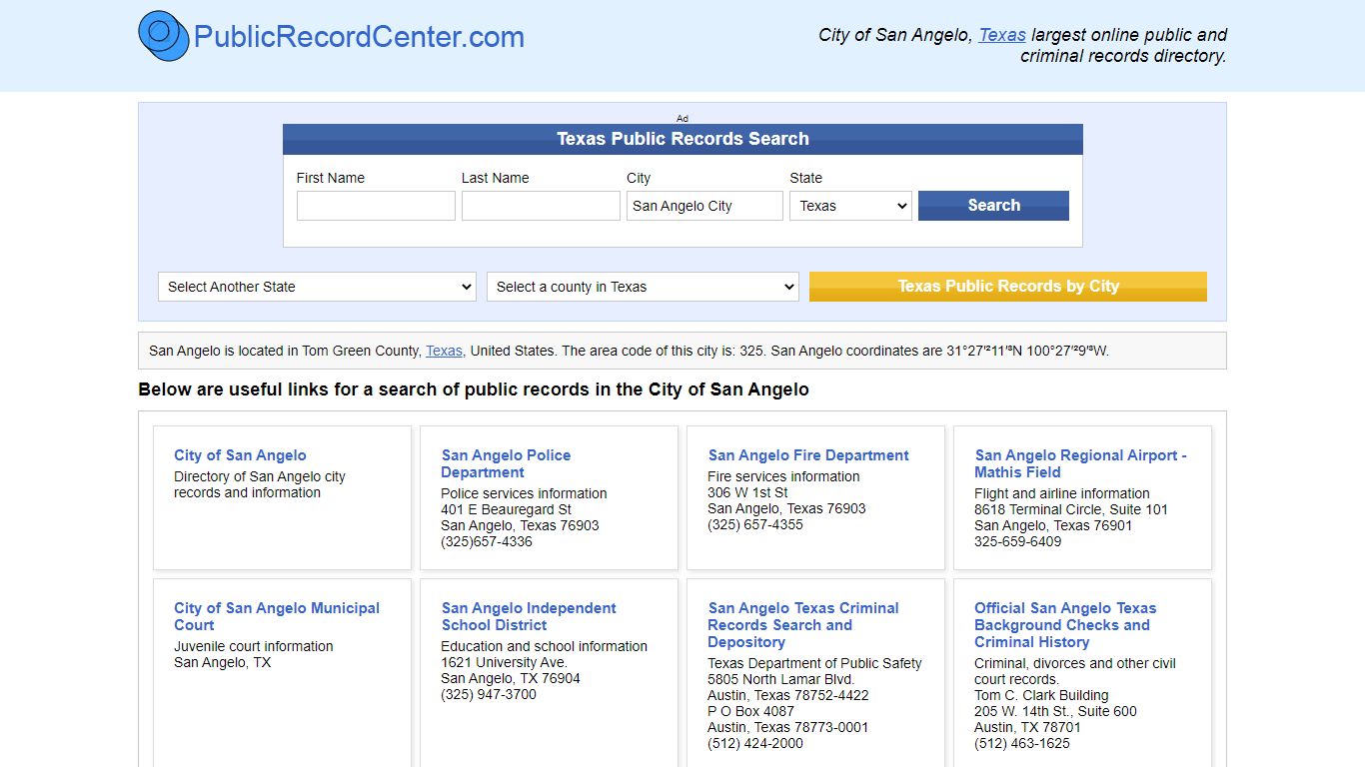Open San Angelo Independent School District link
Viewport: 1365px width, 767px height.
529,616
